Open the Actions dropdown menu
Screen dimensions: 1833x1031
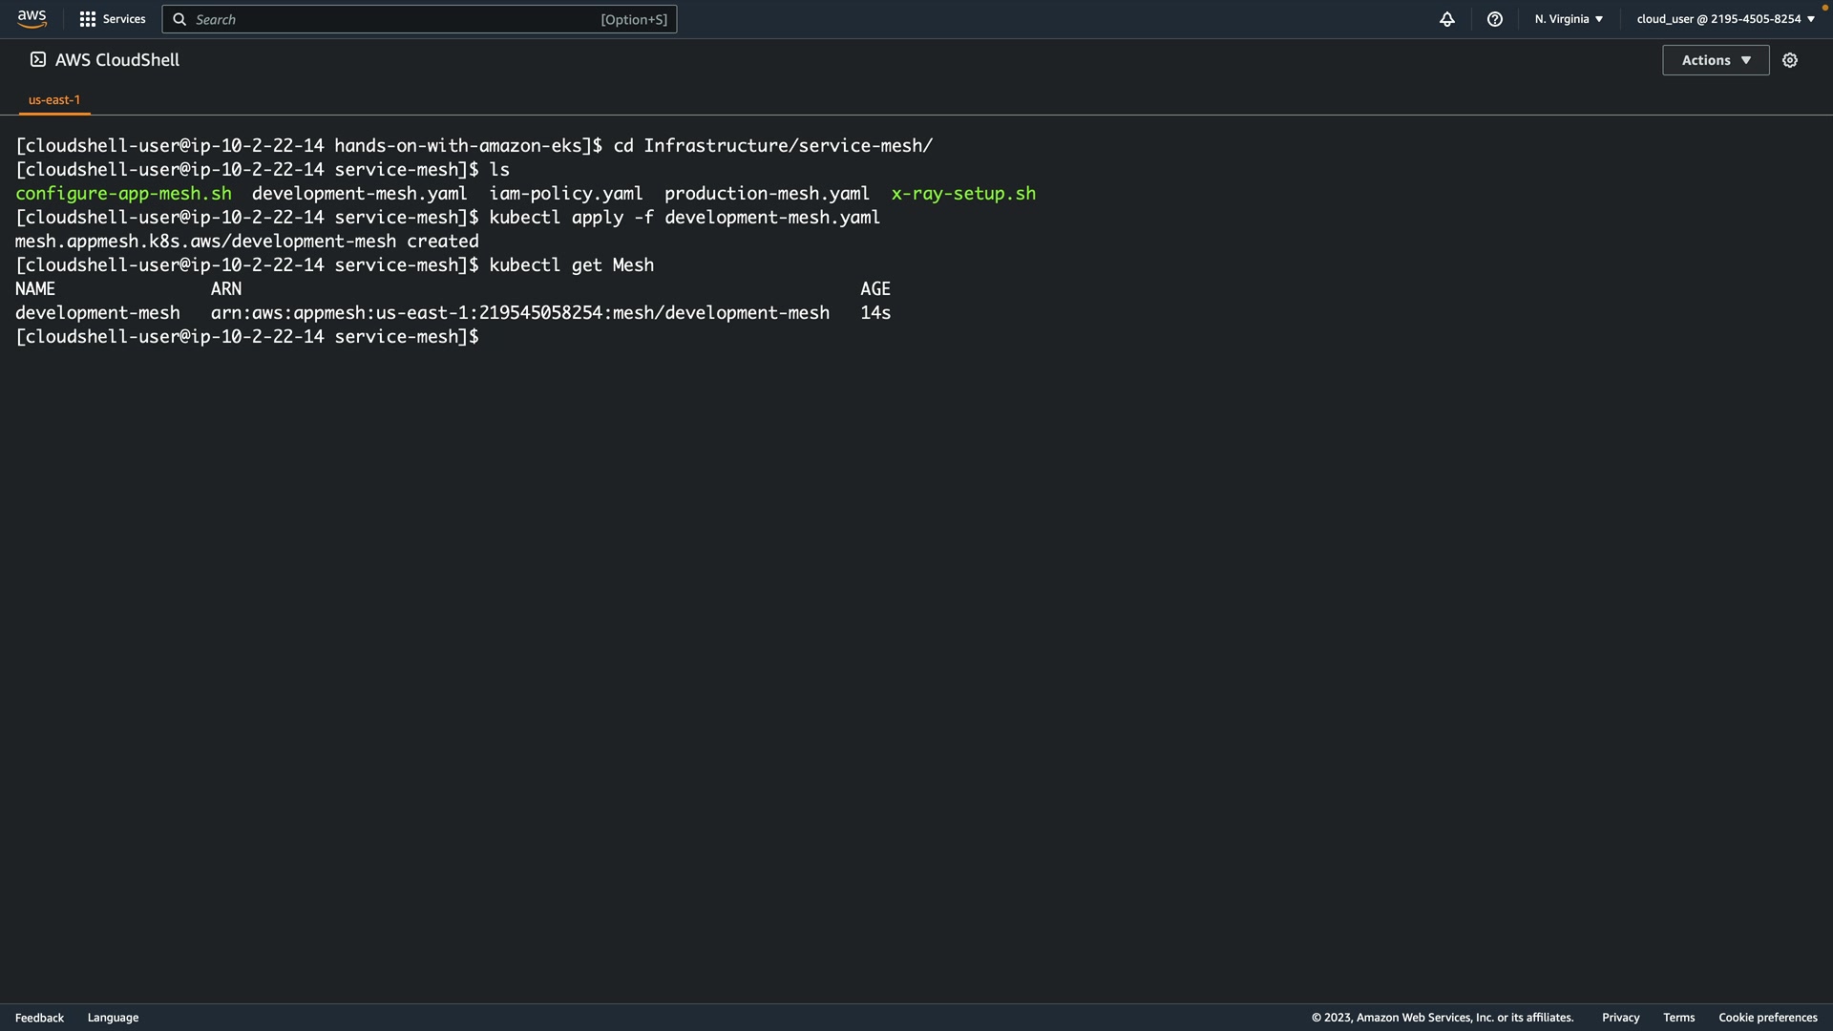[x=1716, y=60]
